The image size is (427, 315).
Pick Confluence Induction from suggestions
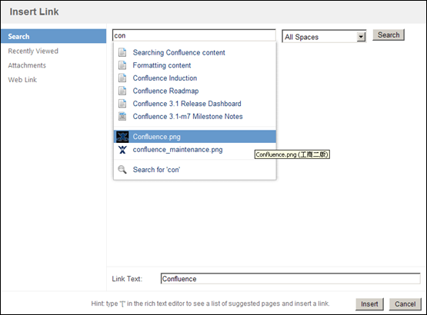point(195,78)
